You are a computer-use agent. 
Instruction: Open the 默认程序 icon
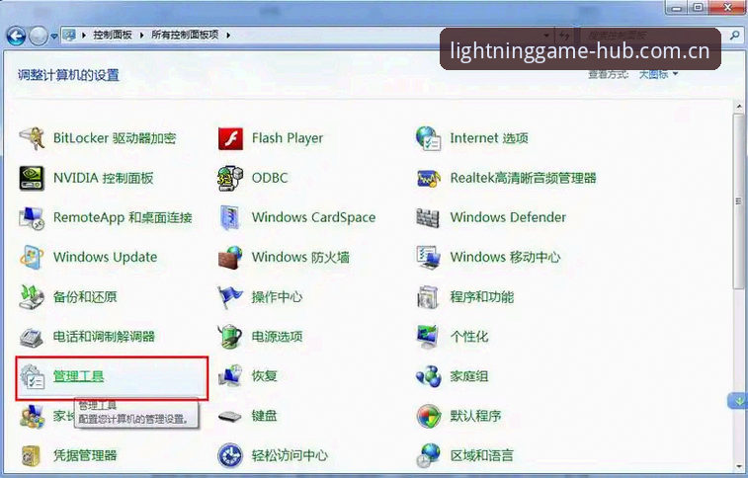point(429,416)
